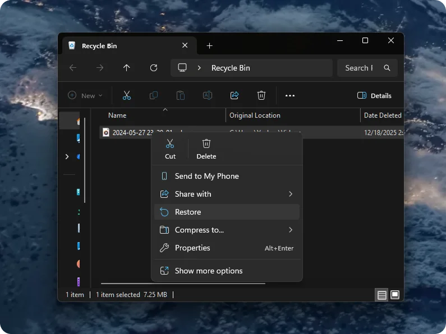Click the toolbar Paste icon
The height and width of the screenshot is (334, 446).
(x=181, y=95)
